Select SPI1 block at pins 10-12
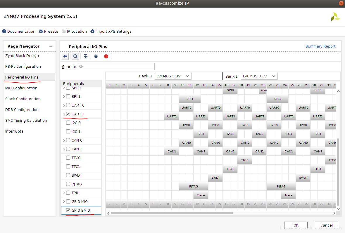 190,99
